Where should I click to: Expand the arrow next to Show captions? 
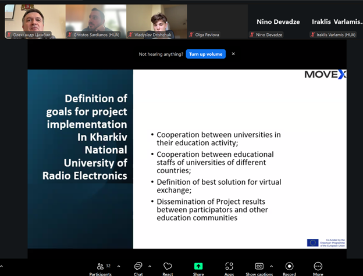[x=272, y=266]
